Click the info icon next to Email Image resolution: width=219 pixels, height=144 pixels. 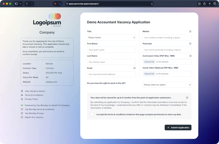[x=134, y=68]
